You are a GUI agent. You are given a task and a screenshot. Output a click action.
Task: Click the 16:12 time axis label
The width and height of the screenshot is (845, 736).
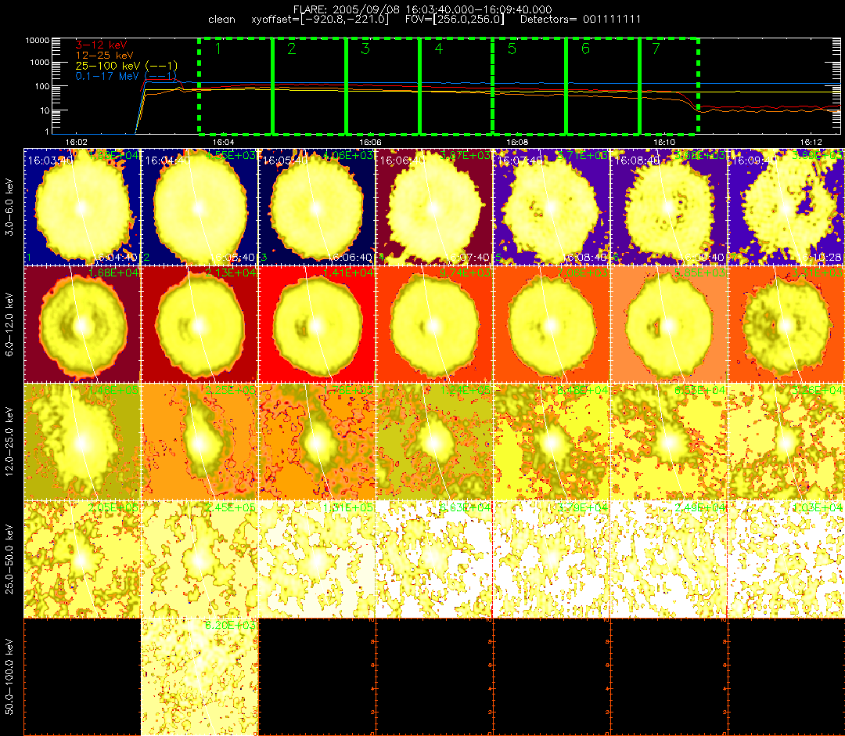tap(811, 142)
